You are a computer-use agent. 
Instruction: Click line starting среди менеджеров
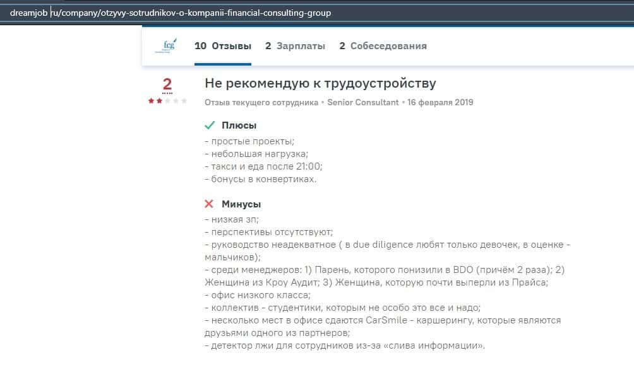point(385,276)
